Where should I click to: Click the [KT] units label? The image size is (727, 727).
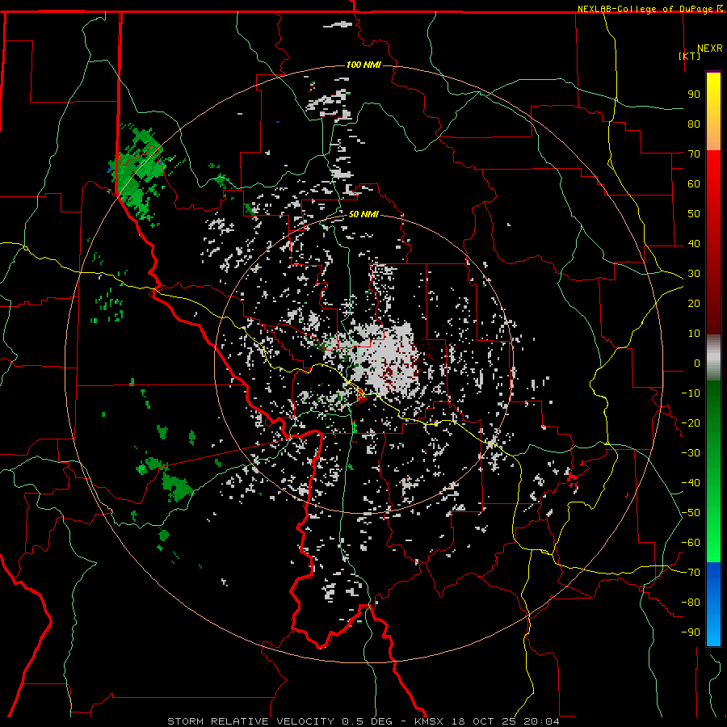(690, 56)
